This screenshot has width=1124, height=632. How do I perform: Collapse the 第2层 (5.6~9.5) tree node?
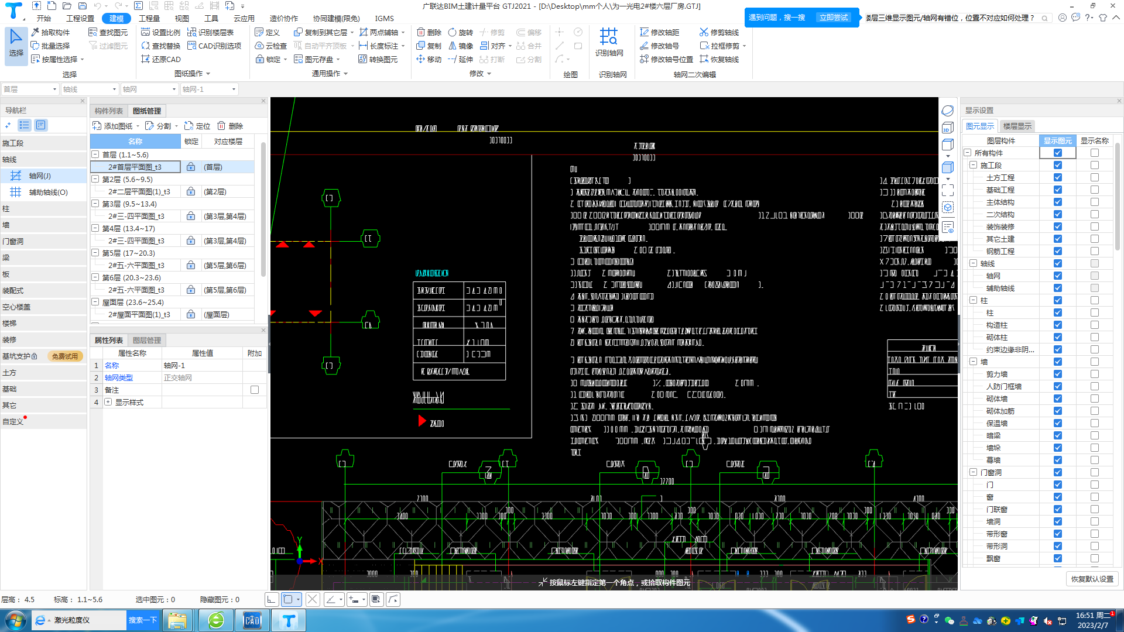95,180
